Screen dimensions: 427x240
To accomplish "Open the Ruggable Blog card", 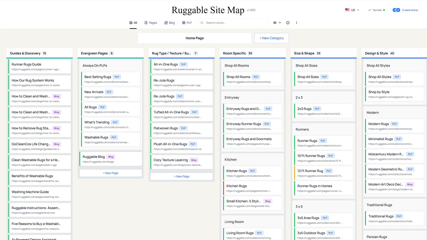I will (x=111, y=159).
